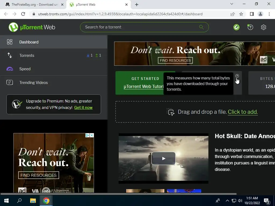The width and height of the screenshot is (275, 206).
Task: Open a new browser tab
Action: coord(137,5)
